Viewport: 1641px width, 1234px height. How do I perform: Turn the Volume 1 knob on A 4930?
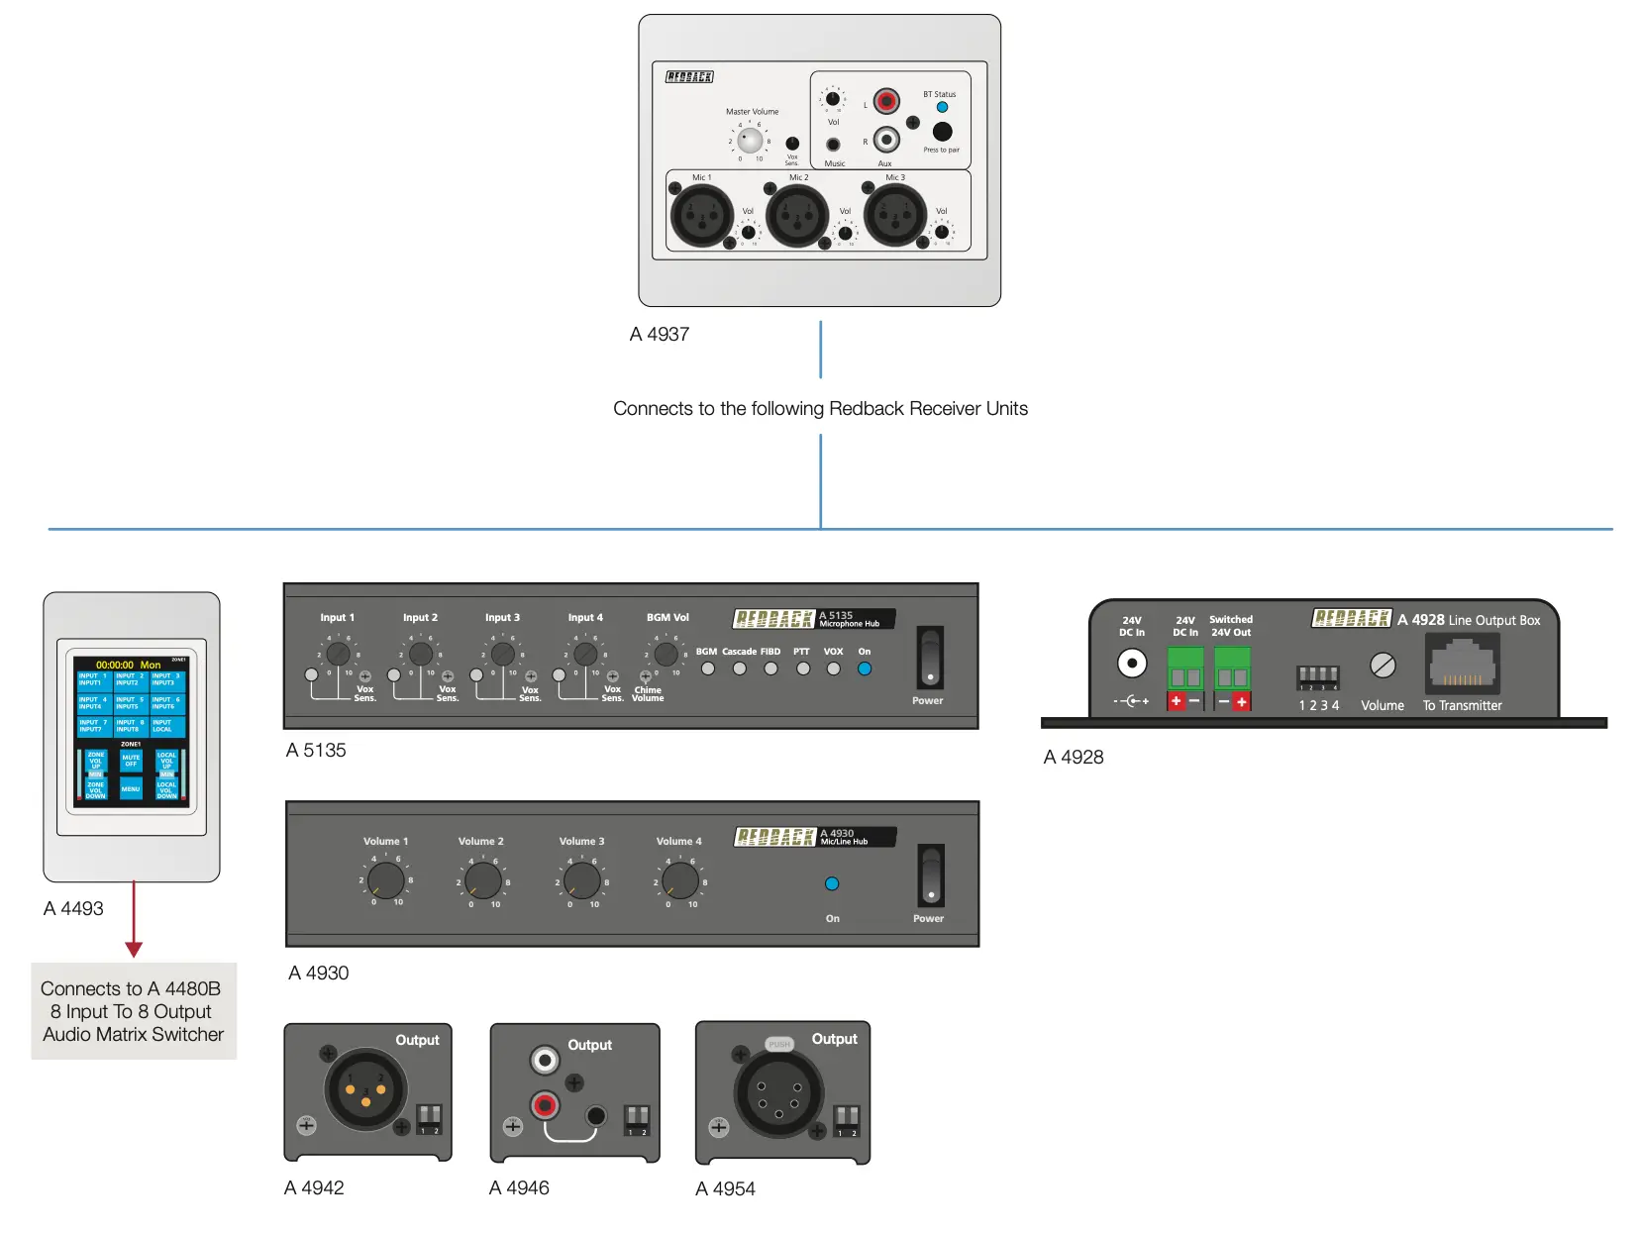(x=385, y=879)
